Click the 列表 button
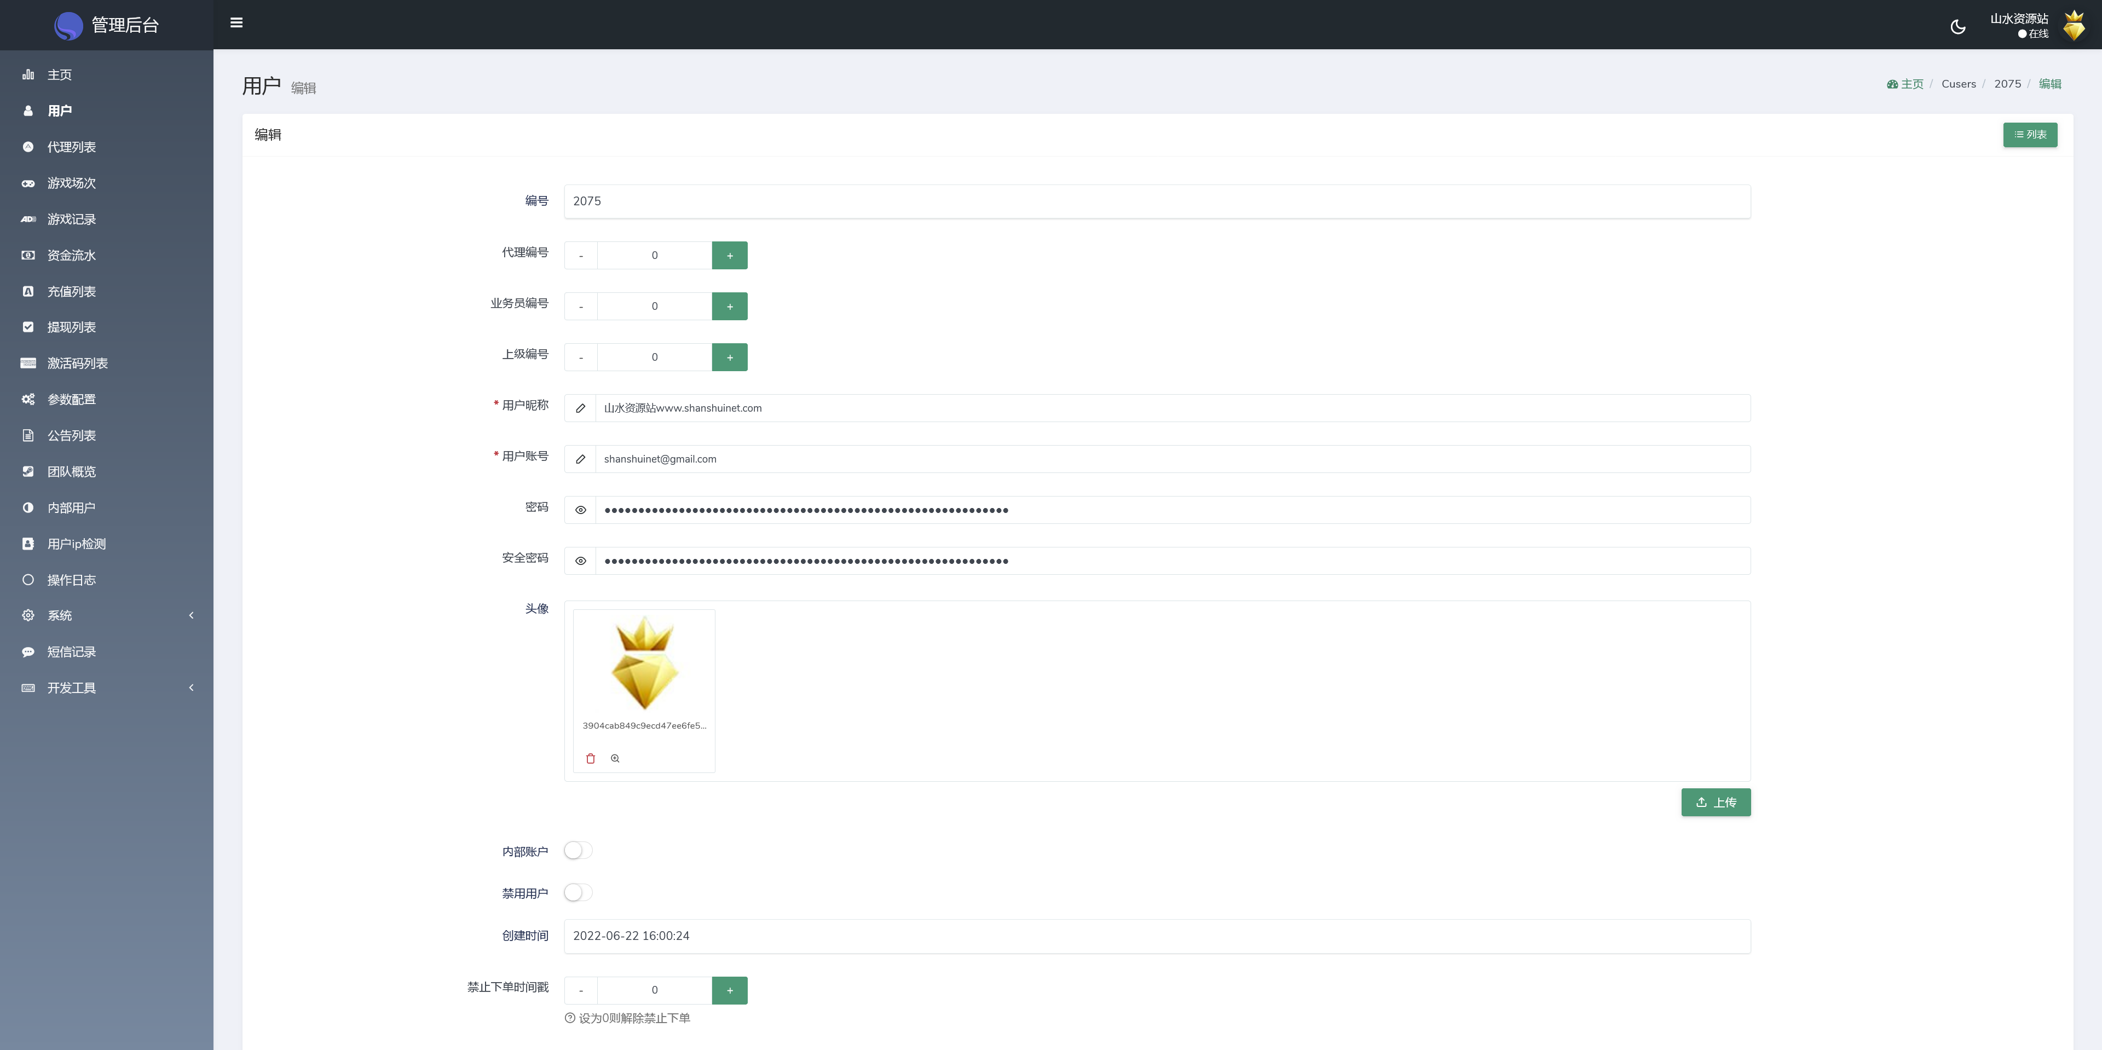This screenshot has width=2102, height=1050. click(x=2029, y=135)
